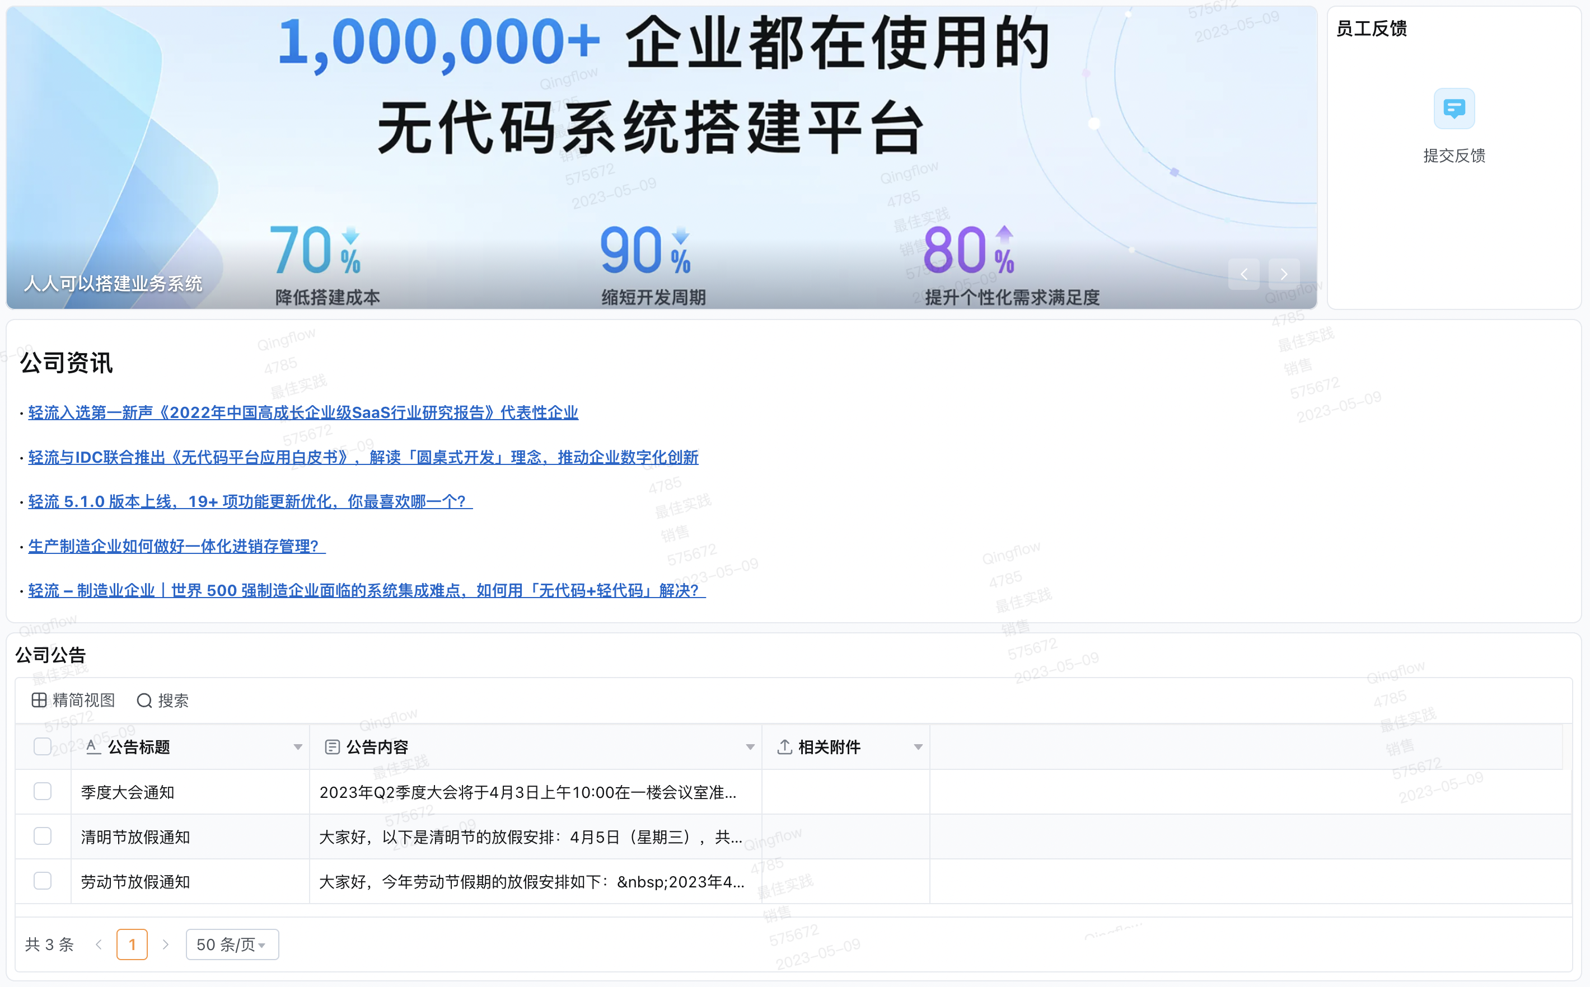This screenshot has height=987, width=1590.
Task: Click the 相关附件 column header text
Action: pos(829,747)
